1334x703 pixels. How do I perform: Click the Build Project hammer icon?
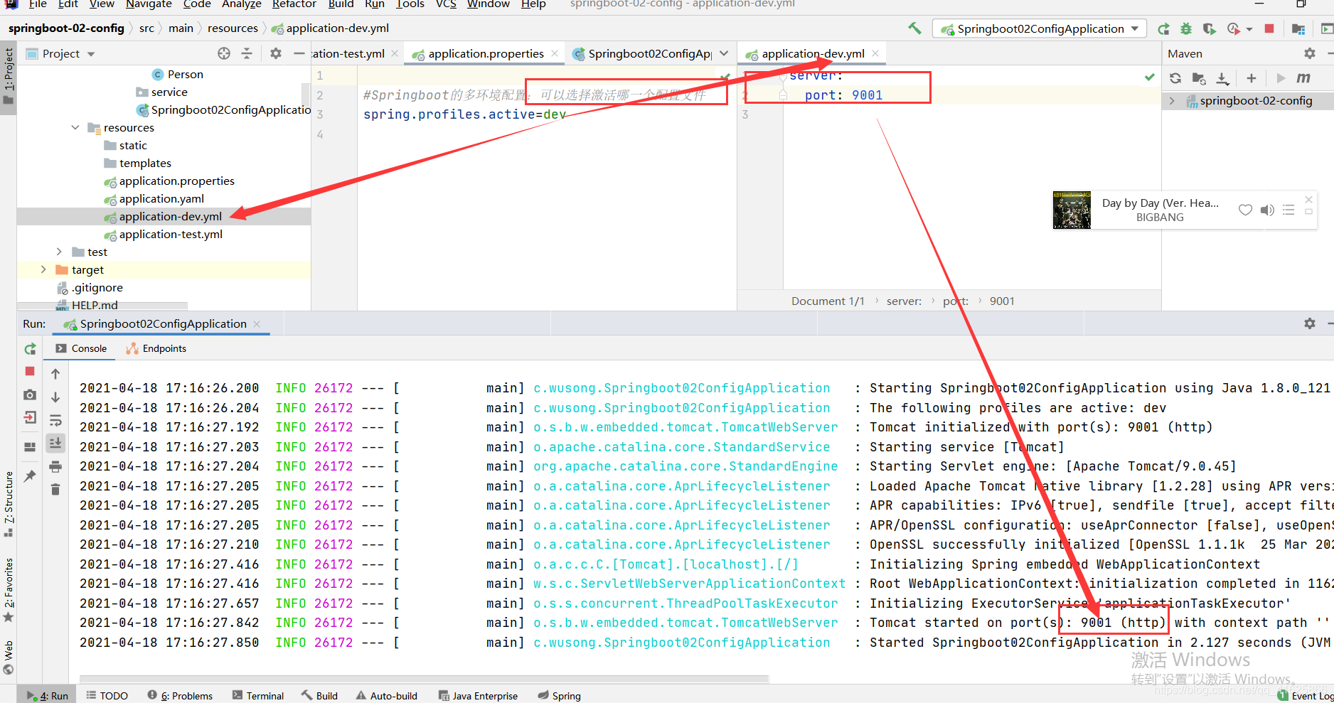[x=914, y=28]
